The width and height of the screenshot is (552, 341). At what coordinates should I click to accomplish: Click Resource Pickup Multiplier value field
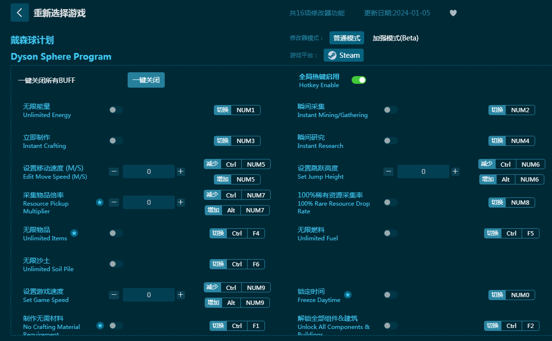149,202
